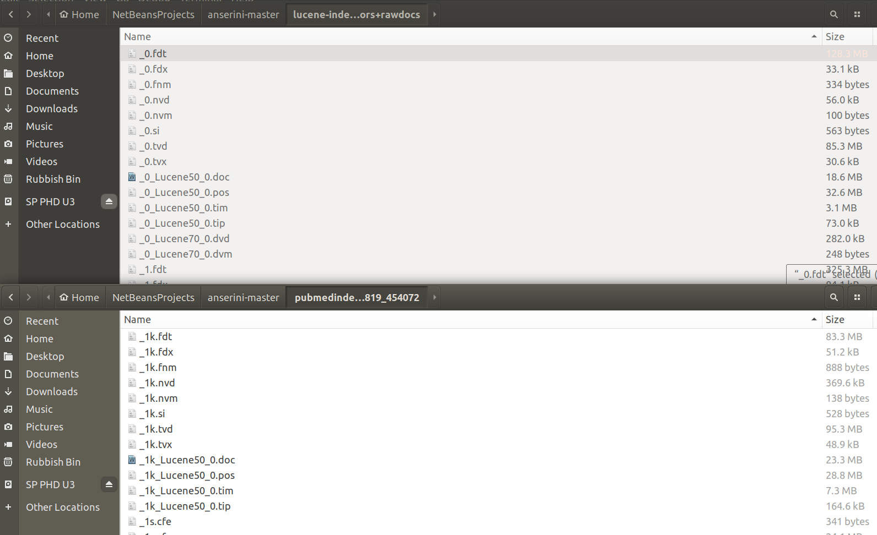
Task: Open Downloads in the top sidebar
Action: (59, 108)
